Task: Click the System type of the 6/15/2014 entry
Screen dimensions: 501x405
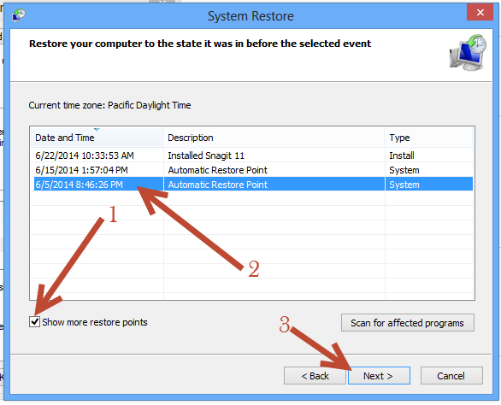Action: [404, 170]
